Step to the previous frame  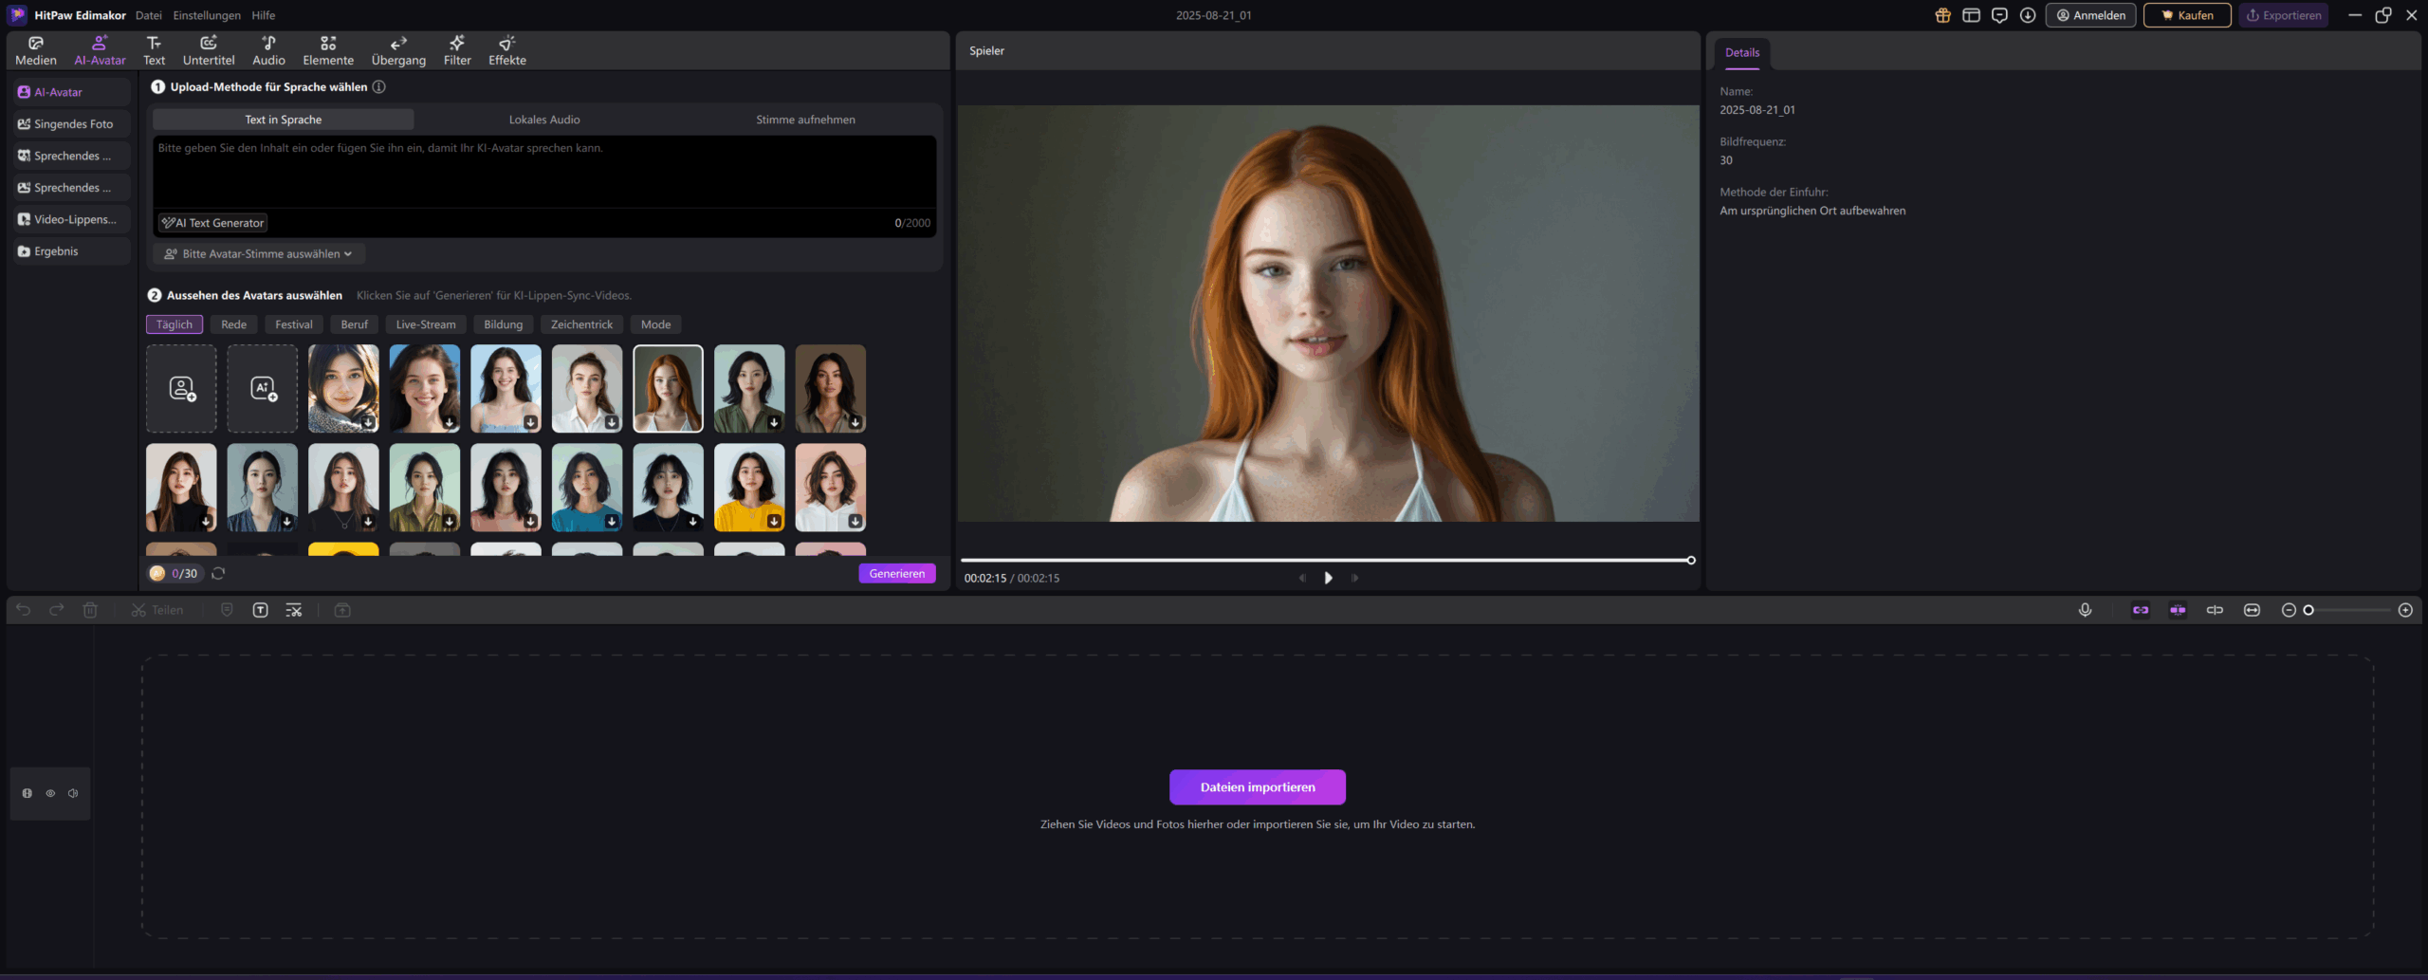pyautogui.click(x=1302, y=578)
